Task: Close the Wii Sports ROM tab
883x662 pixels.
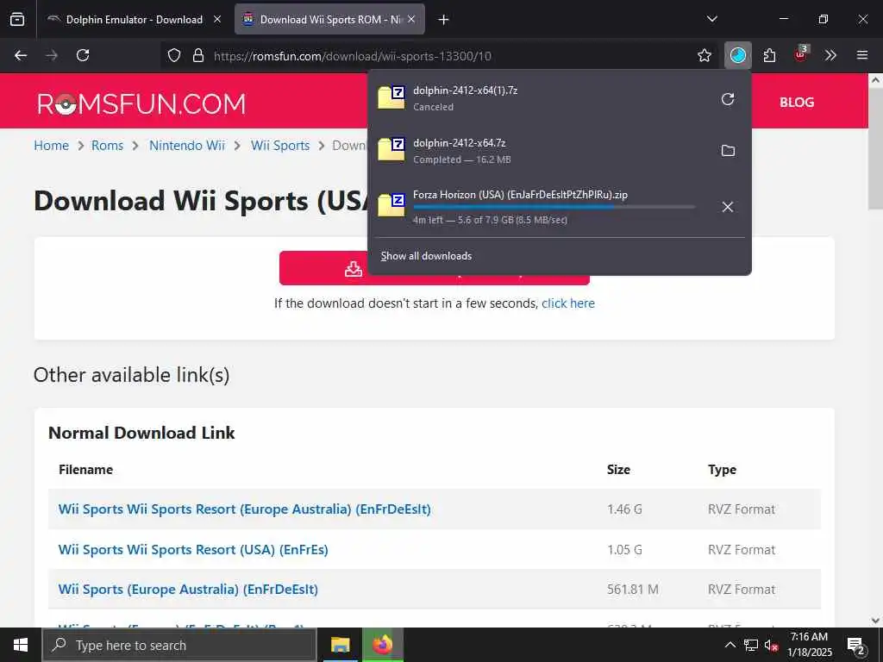Action: [411, 19]
